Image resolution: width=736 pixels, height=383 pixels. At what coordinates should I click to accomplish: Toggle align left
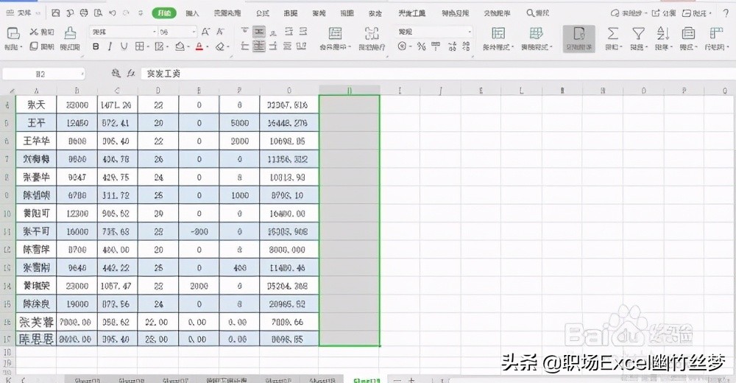(244, 46)
